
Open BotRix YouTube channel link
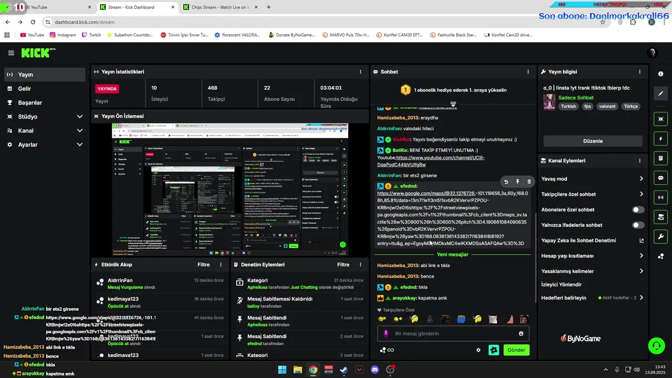pyautogui.click(x=431, y=161)
